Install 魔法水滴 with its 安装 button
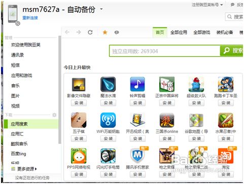Viewport: 244px width, 184px height. [108, 103]
